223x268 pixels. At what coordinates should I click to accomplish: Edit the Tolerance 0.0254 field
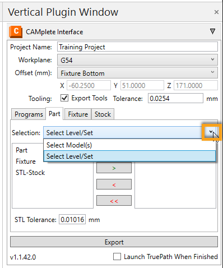[175, 98]
